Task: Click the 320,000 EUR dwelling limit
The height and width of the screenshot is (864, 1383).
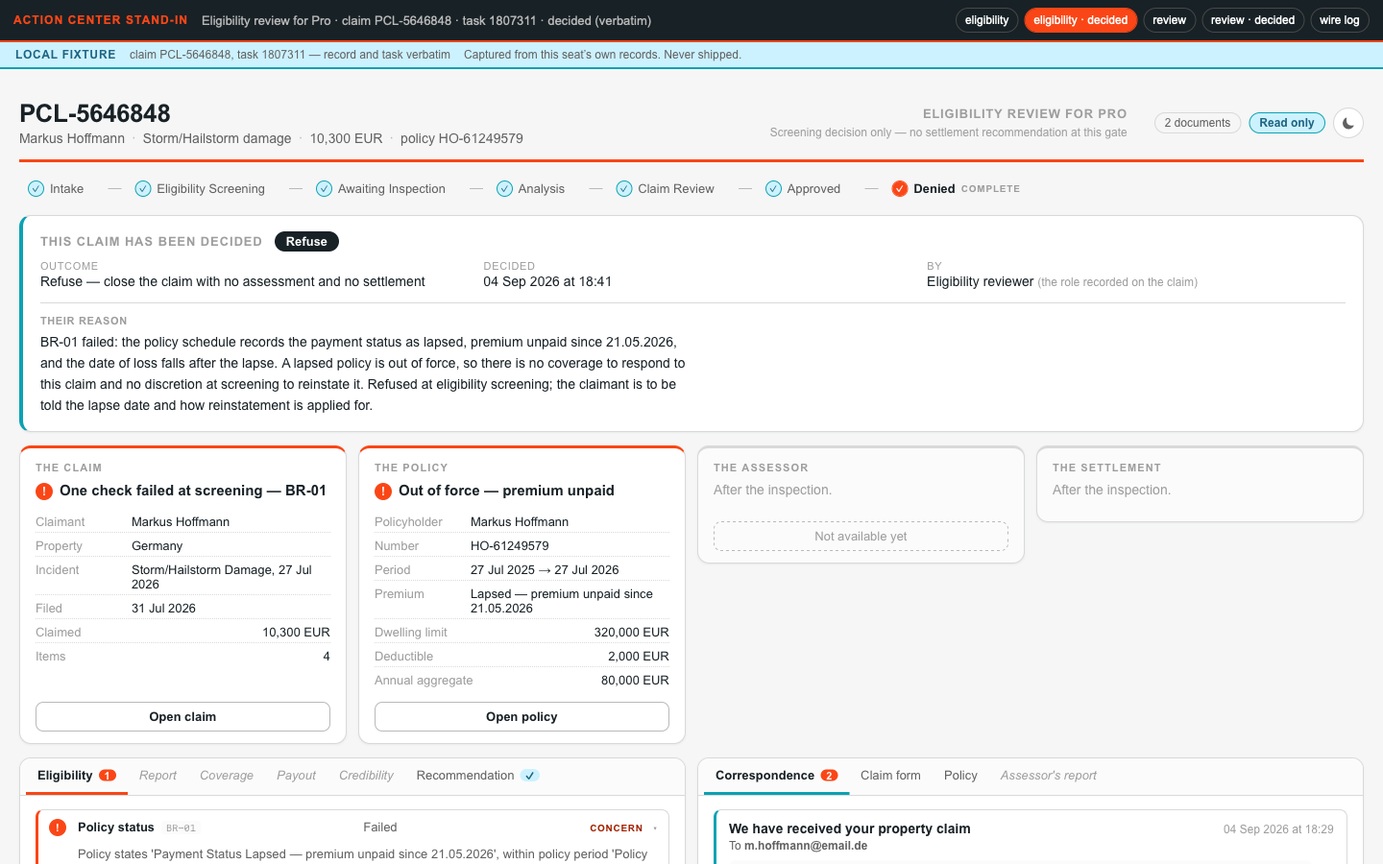Action: (x=632, y=633)
